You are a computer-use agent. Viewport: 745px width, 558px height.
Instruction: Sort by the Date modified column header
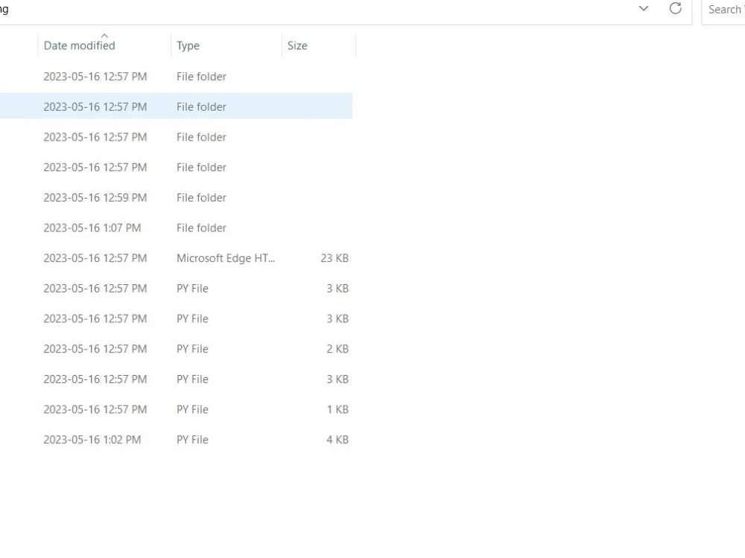[x=104, y=45]
